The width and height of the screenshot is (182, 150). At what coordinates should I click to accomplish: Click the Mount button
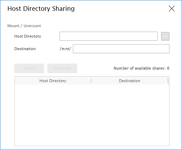pos(29,68)
